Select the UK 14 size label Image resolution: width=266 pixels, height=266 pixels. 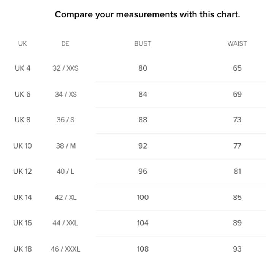pyautogui.click(x=22, y=197)
